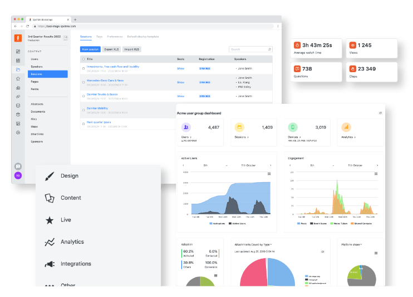Screen dimensions: 413x297
Task: Select the folder content icon in sidebar
Action: (x=18, y=69)
